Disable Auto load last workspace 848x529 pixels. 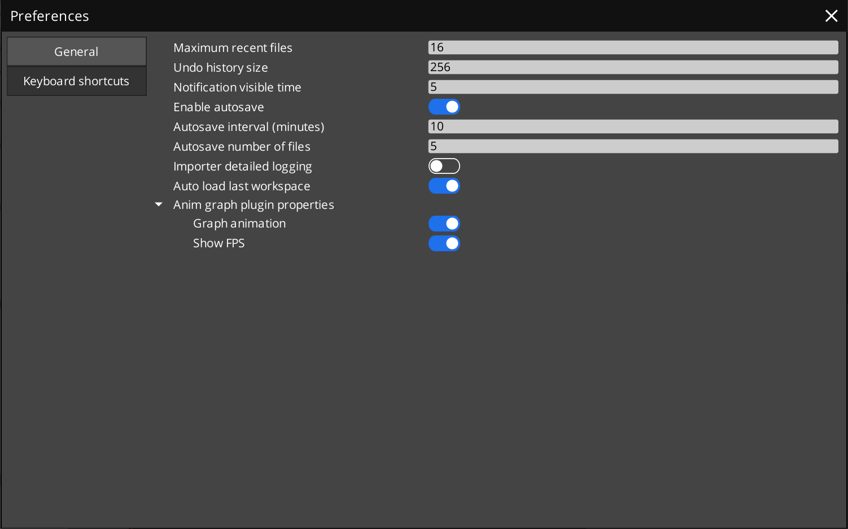coord(444,186)
